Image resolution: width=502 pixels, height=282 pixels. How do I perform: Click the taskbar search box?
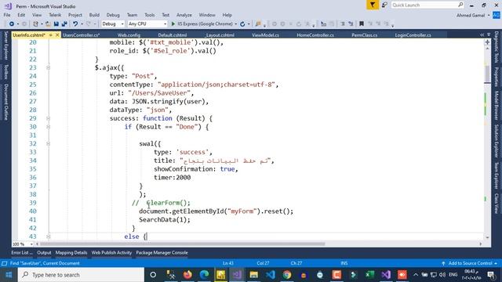click(81, 275)
